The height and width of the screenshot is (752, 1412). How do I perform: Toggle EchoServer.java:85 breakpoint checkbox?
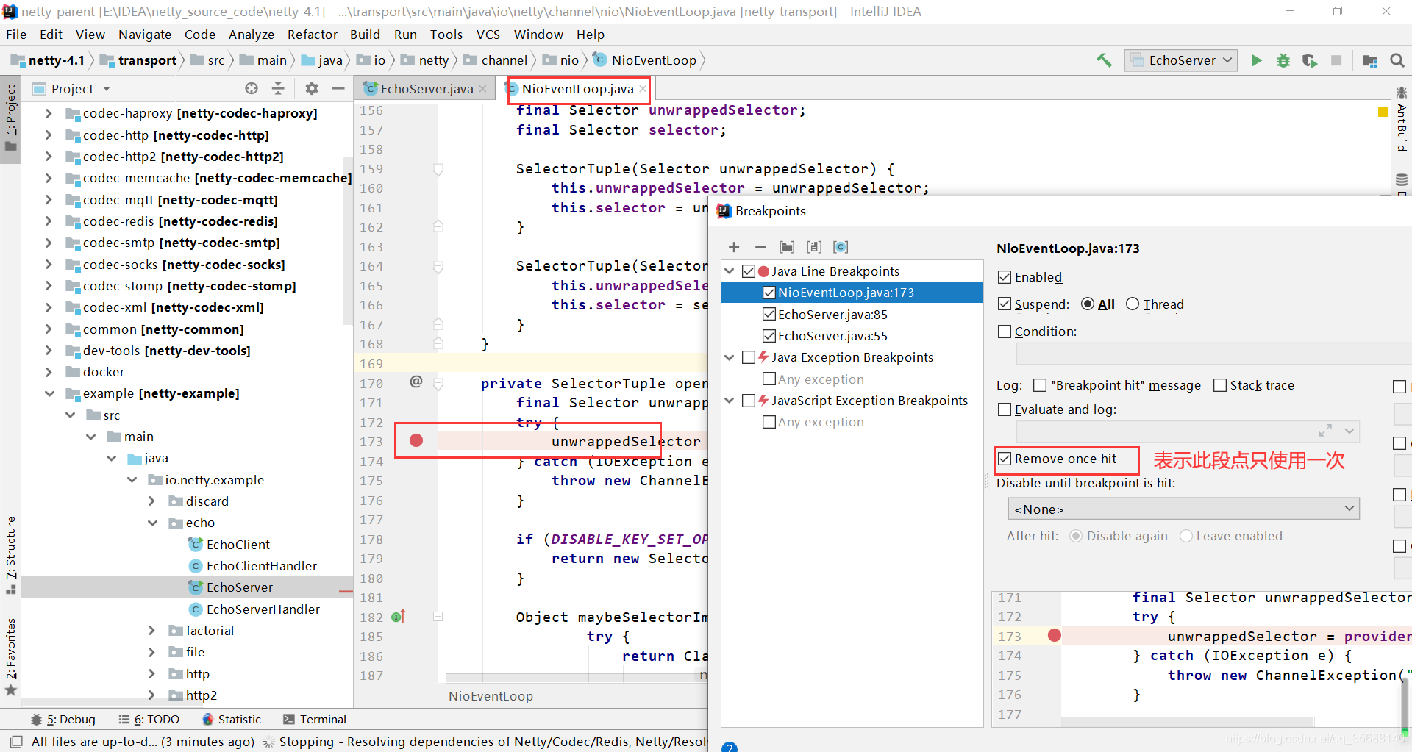(x=769, y=314)
